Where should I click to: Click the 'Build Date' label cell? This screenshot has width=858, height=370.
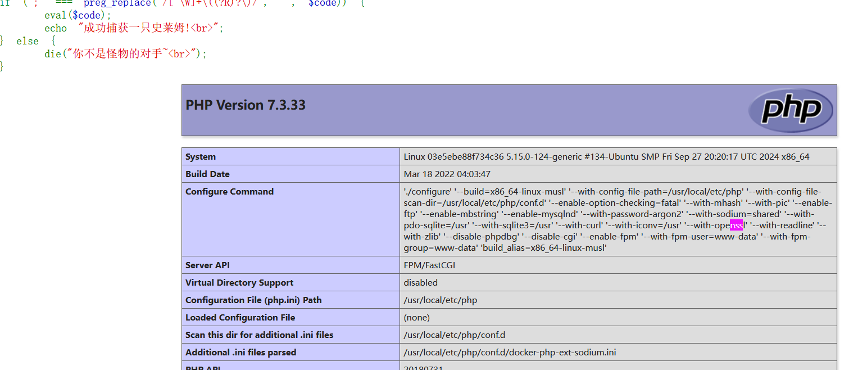[x=290, y=174]
